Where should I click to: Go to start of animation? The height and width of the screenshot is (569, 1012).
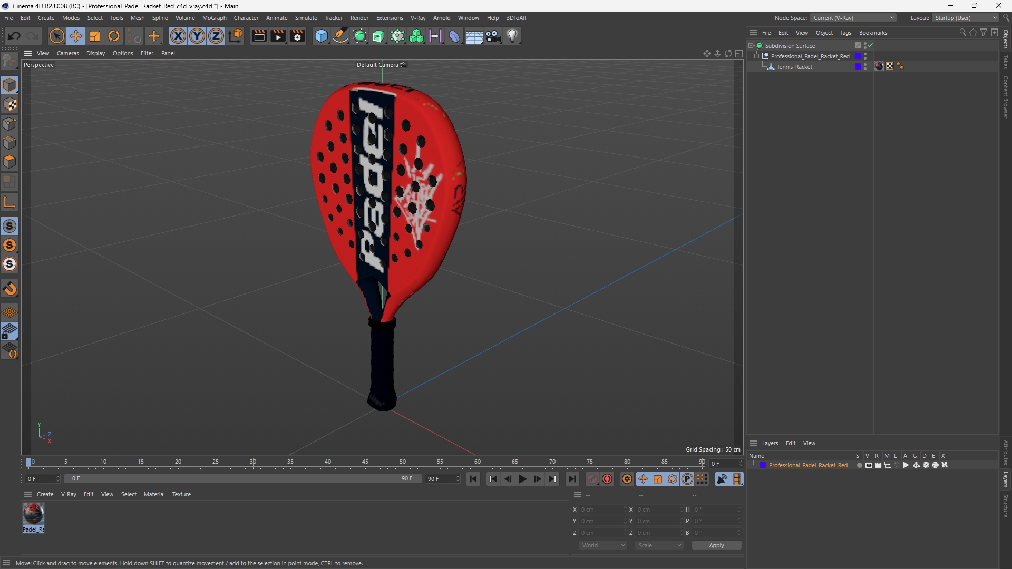click(x=473, y=479)
